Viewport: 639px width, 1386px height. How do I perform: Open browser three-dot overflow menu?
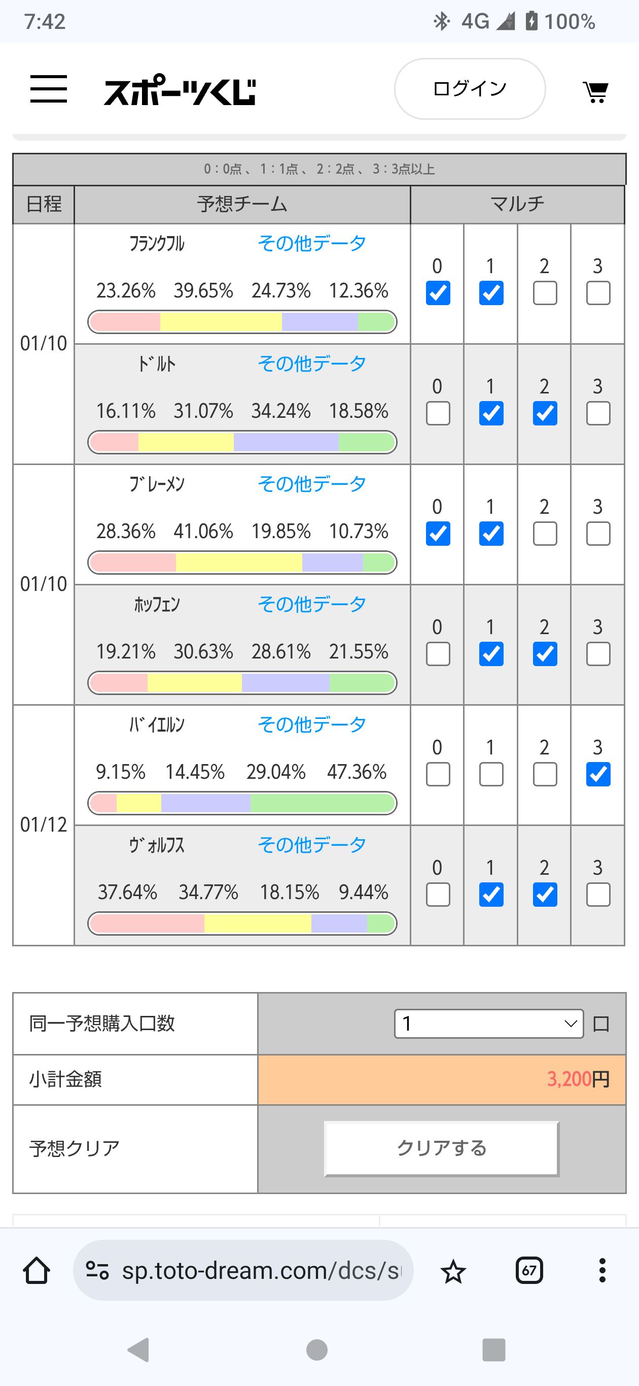[x=602, y=1271]
